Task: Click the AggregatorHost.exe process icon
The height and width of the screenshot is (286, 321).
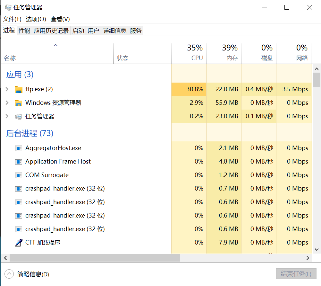Action: point(19,148)
